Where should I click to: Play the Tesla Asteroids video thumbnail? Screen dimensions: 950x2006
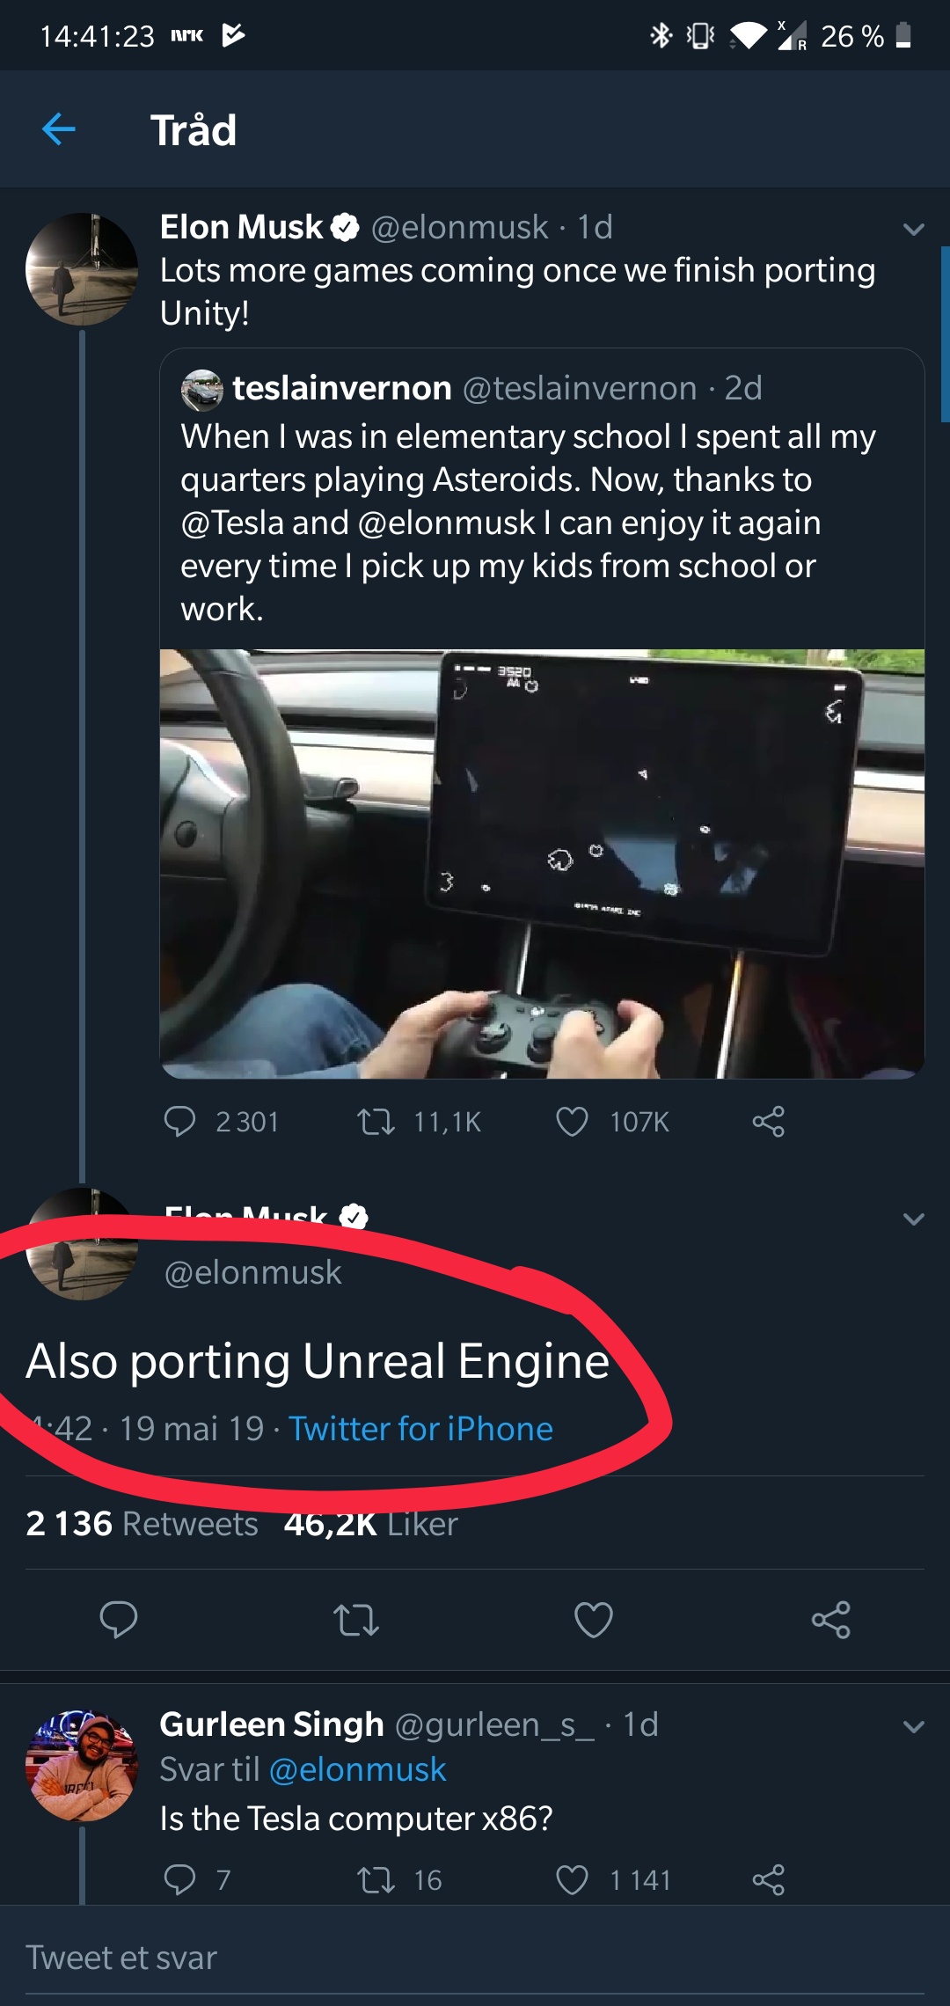pyautogui.click(x=542, y=863)
